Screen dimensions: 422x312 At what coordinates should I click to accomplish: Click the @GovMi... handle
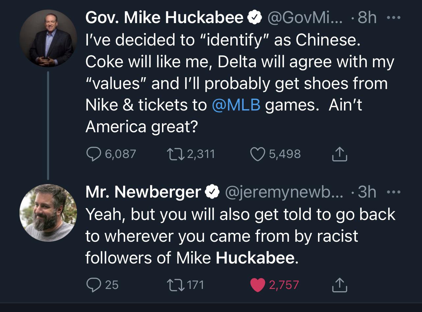(305, 17)
